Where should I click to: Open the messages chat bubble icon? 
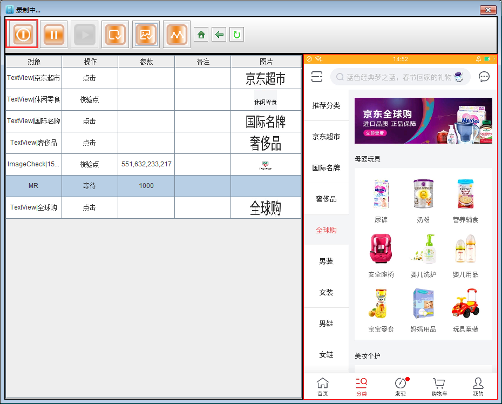pos(484,77)
